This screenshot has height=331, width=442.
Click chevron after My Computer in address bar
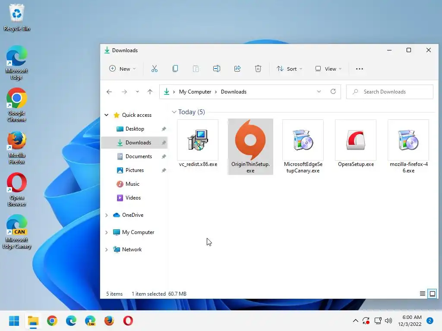tap(216, 92)
